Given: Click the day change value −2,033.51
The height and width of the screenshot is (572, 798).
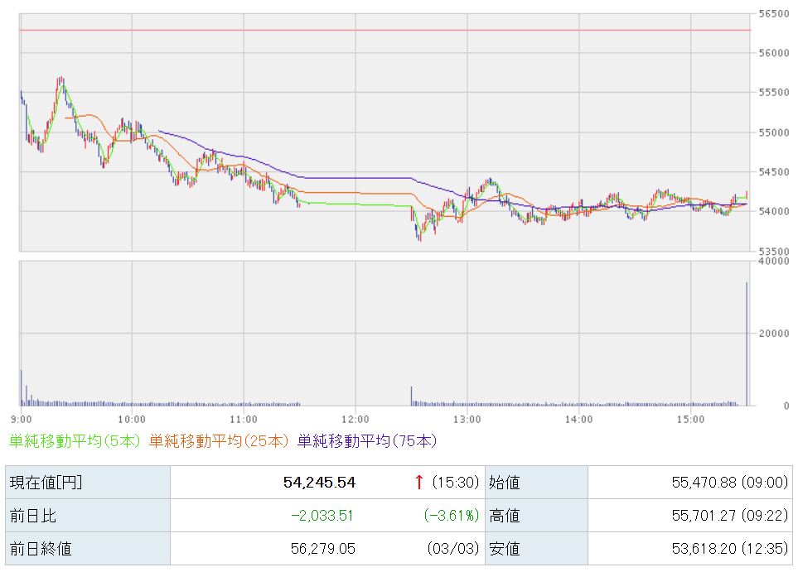Looking at the screenshot, I should 322,516.
